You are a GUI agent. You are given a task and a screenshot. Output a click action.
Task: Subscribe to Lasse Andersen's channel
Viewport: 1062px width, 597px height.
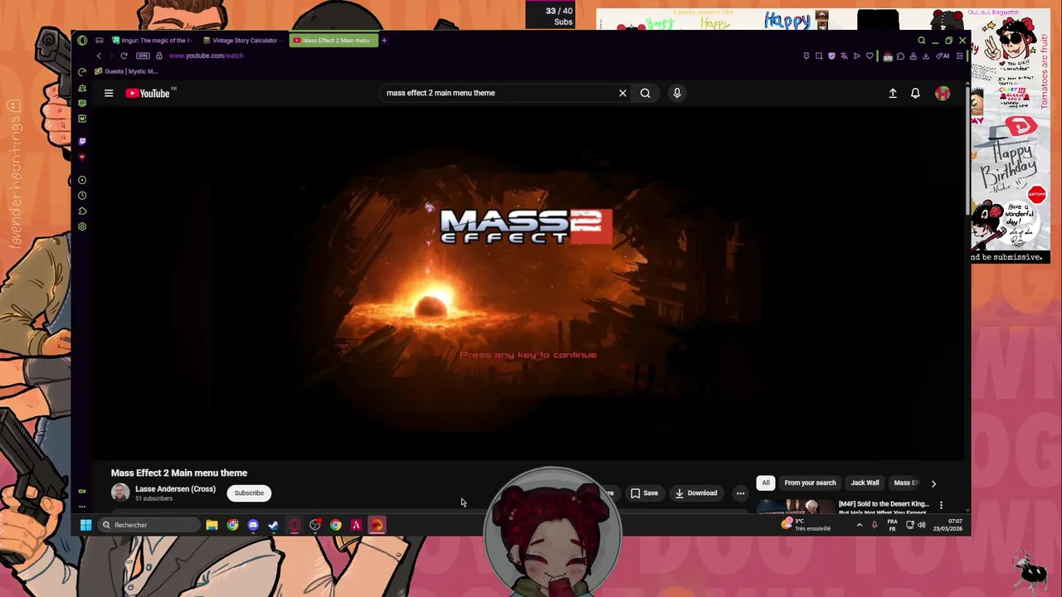point(249,493)
